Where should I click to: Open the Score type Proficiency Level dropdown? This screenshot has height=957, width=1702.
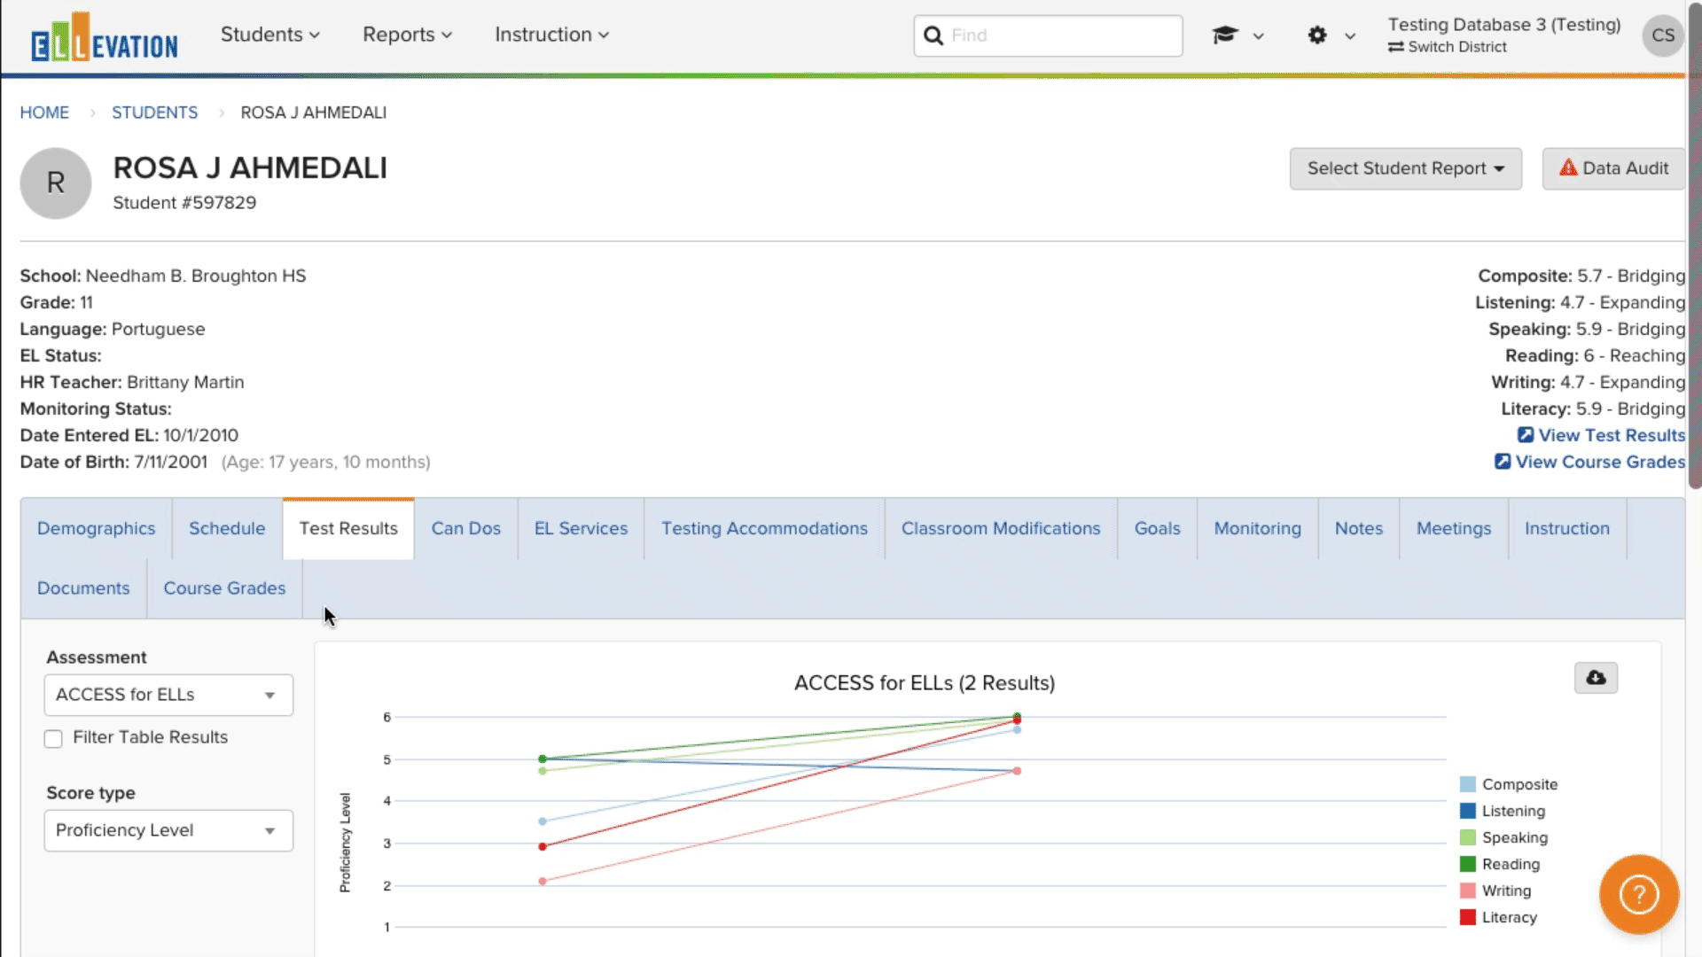(x=168, y=830)
